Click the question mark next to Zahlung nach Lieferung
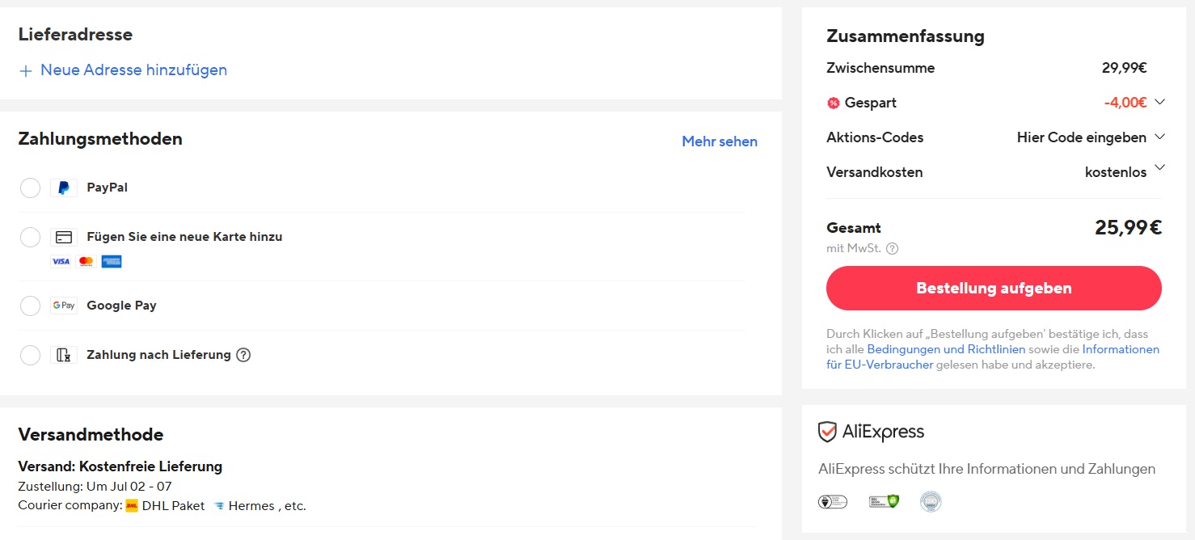1195x540 pixels. coord(243,355)
